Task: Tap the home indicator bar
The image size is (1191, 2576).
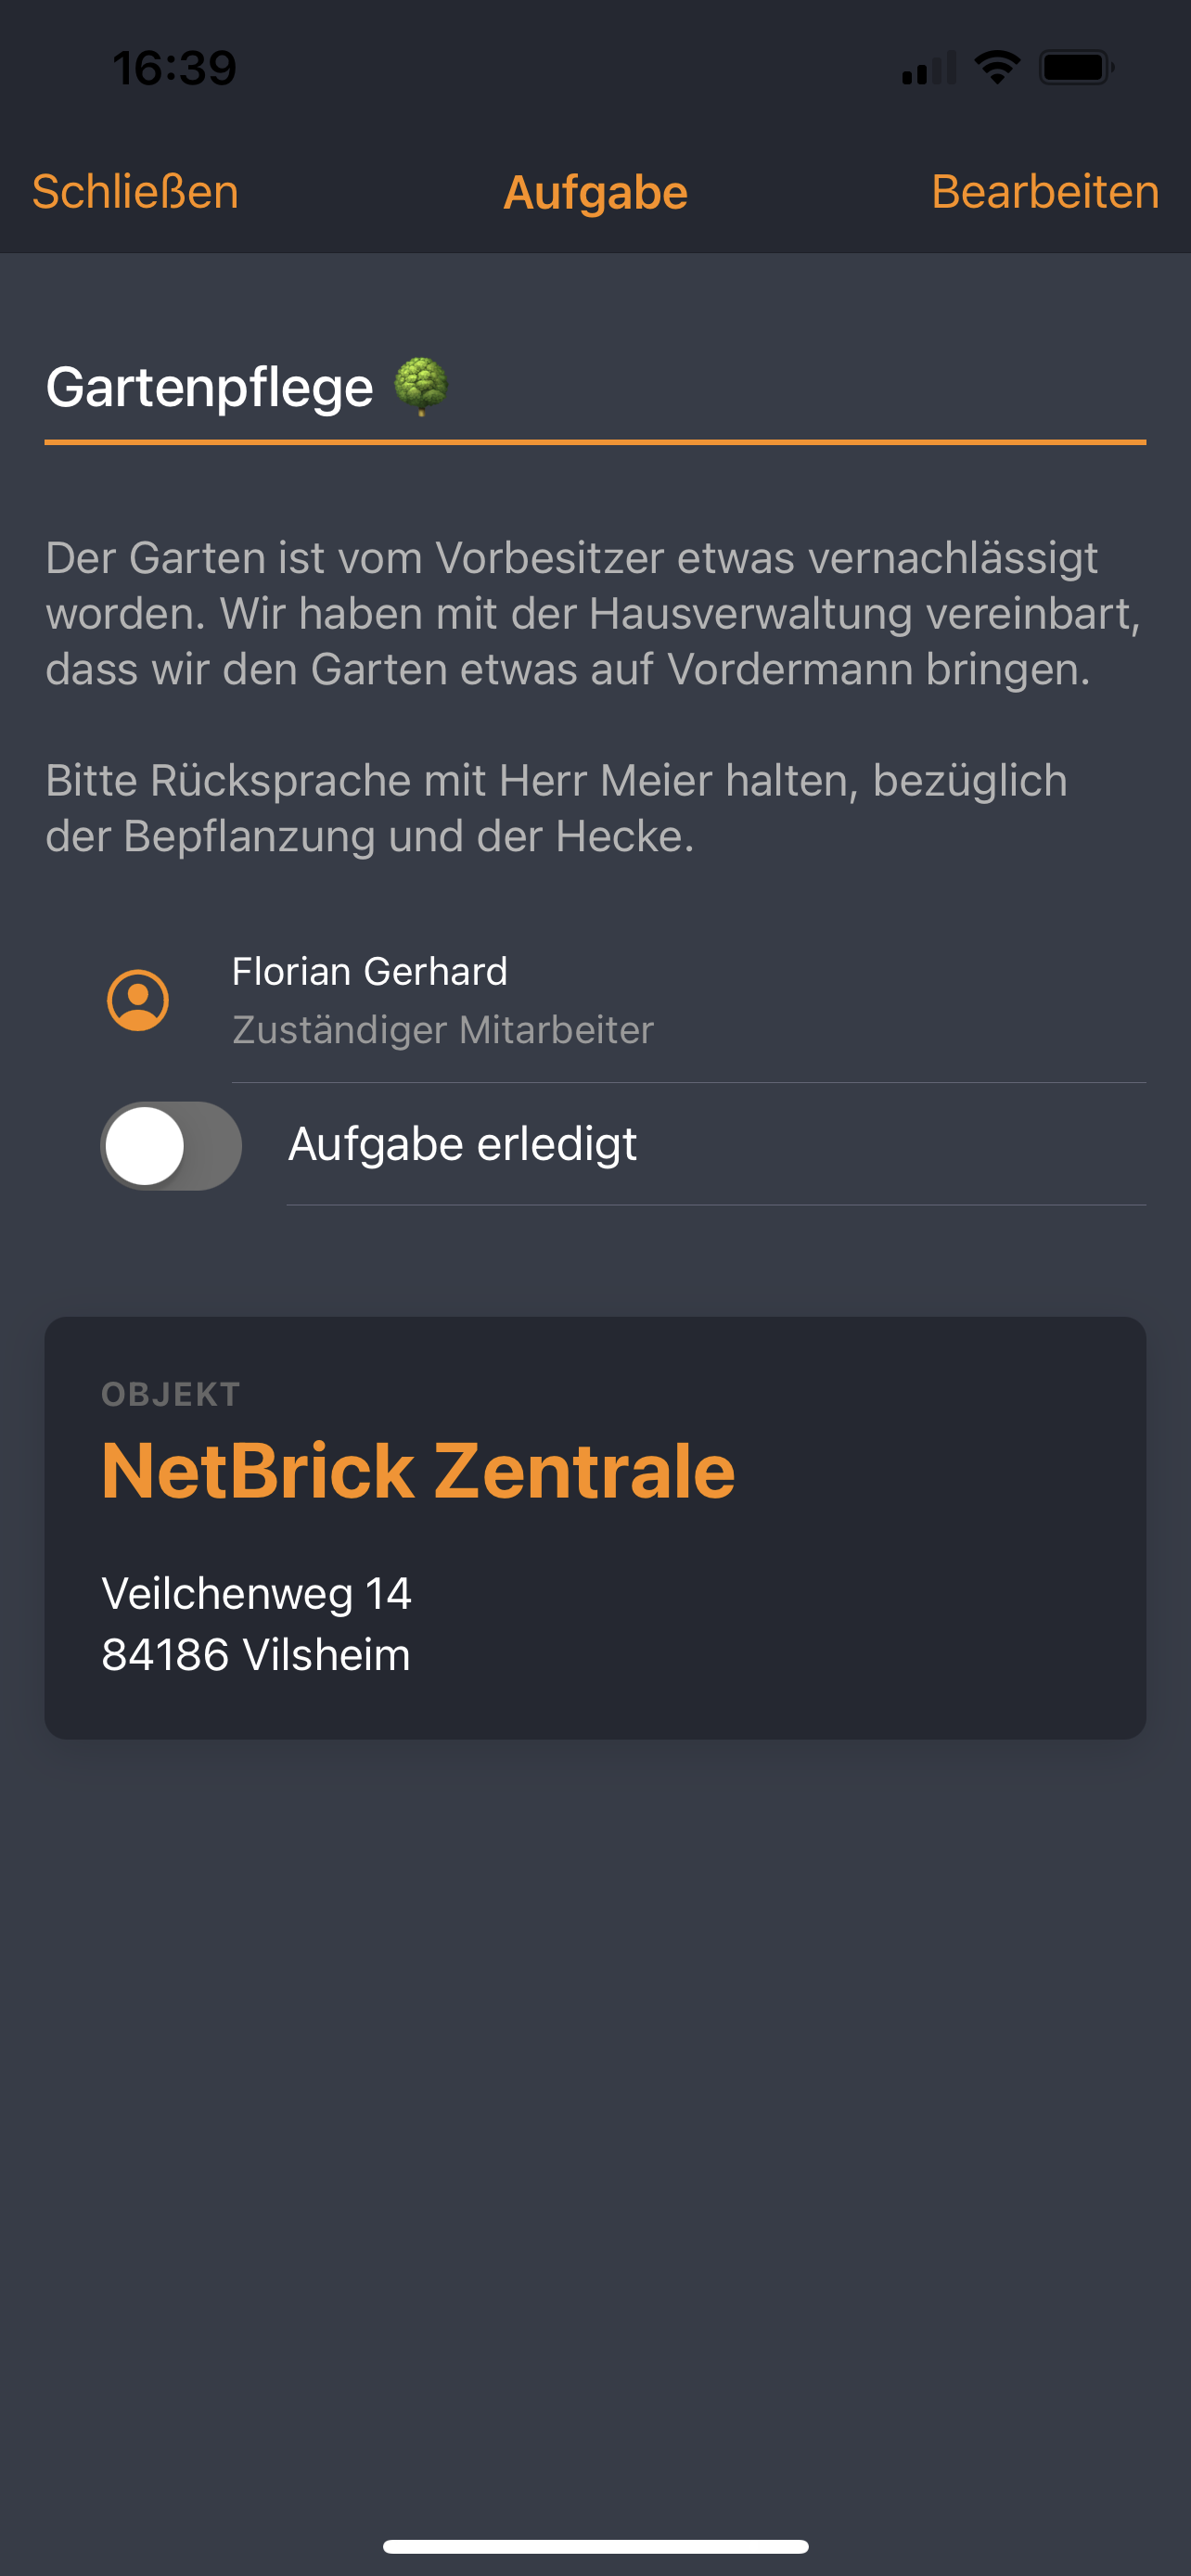Action: tap(595, 2546)
